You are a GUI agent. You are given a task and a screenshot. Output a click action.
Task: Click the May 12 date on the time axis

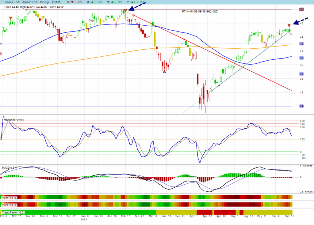click(248, 216)
